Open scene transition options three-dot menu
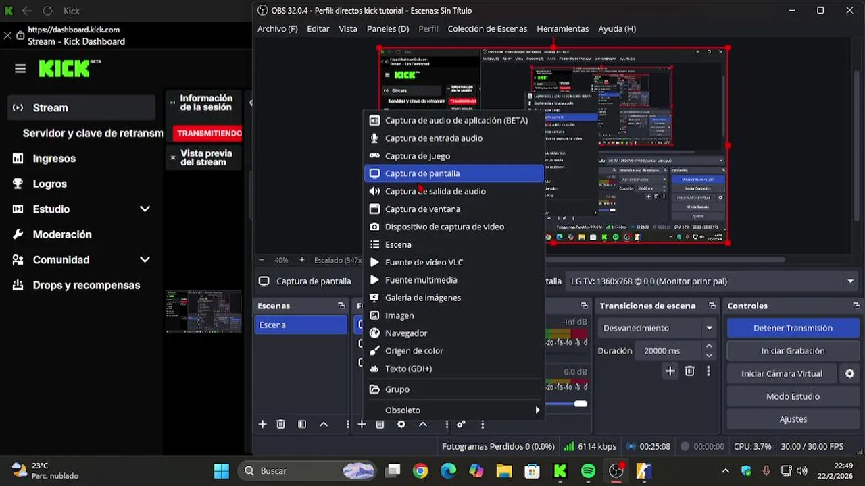This screenshot has height=486, width=865. pyautogui.click(x=708, y=371)
